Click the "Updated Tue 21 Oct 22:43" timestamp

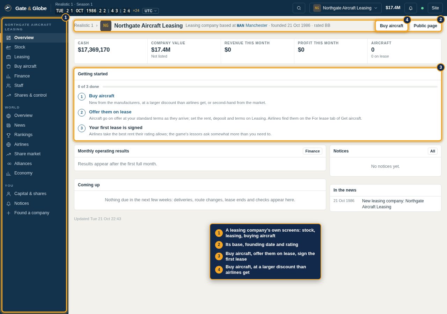point(97,219)
